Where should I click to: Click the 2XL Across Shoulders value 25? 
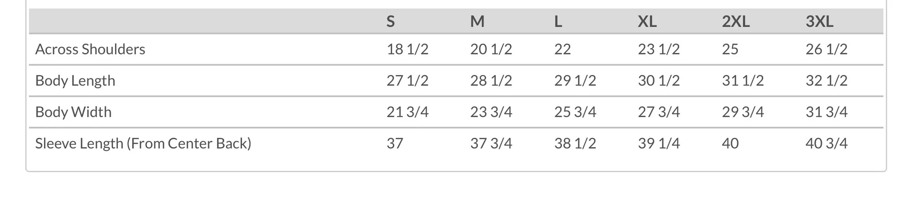pos(730,49)
